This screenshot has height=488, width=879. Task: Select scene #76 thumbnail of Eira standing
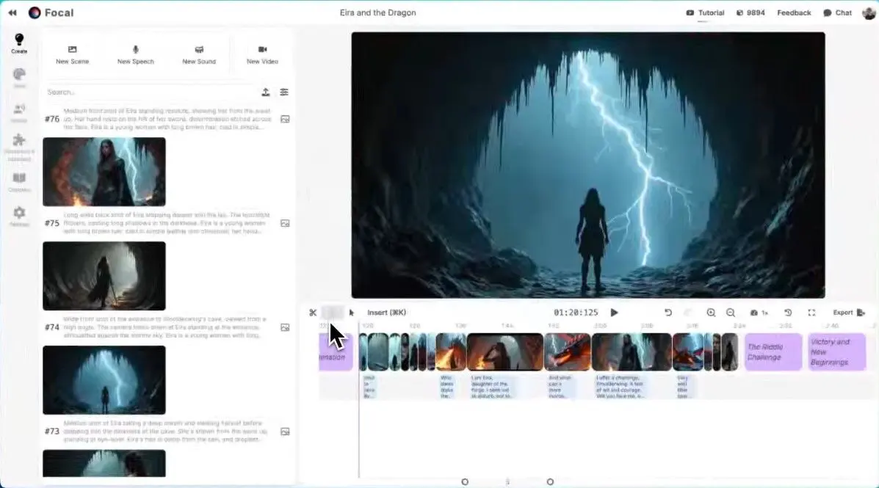[104, 172]
